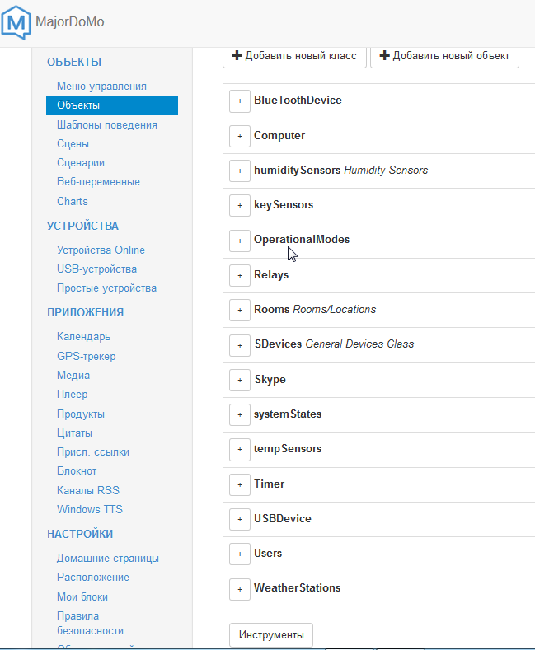Open the Timer class link
The width and height of the screenshot is (535, 650).
[269, 484]
